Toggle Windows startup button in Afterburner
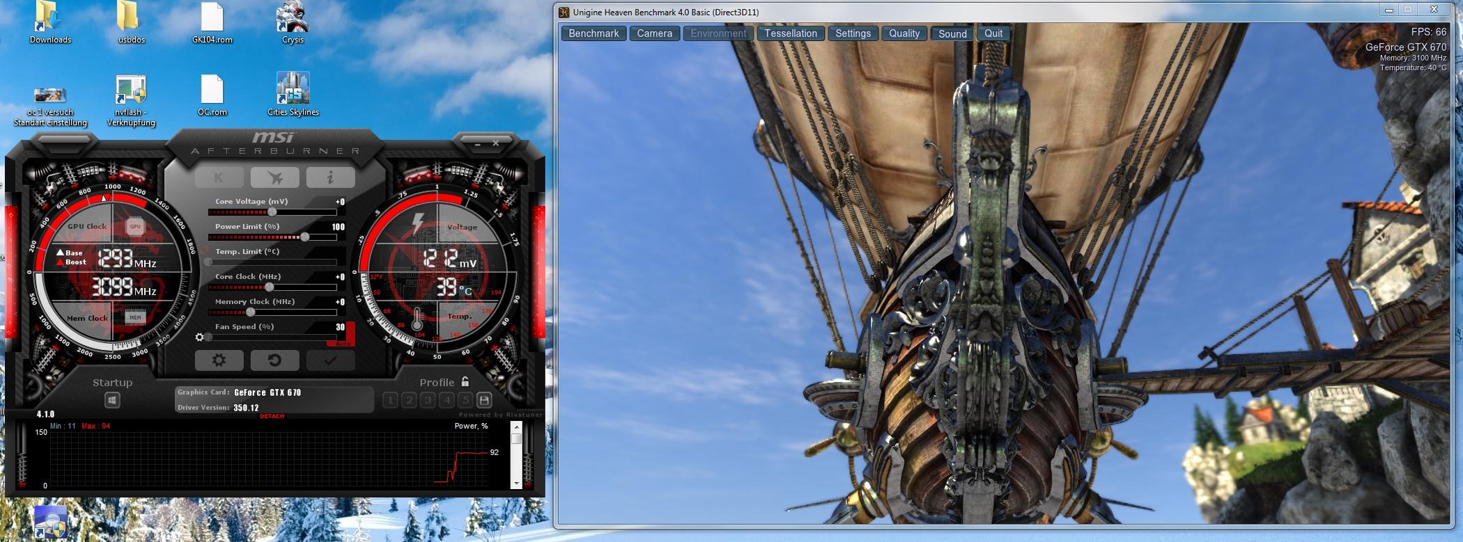The image size is (1463, 542). click(x=112, y=400)
